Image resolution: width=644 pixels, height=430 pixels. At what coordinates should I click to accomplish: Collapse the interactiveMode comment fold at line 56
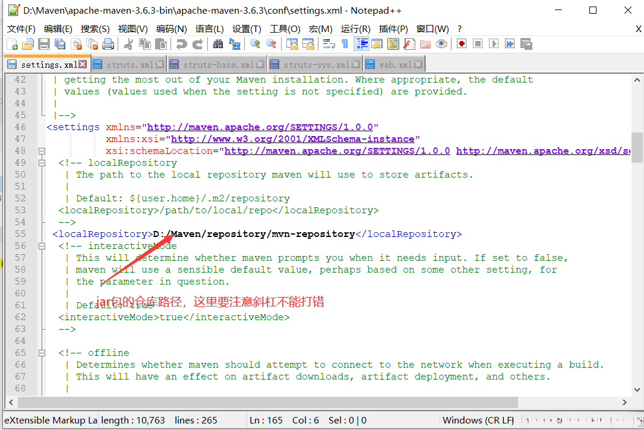coord(42,246)
